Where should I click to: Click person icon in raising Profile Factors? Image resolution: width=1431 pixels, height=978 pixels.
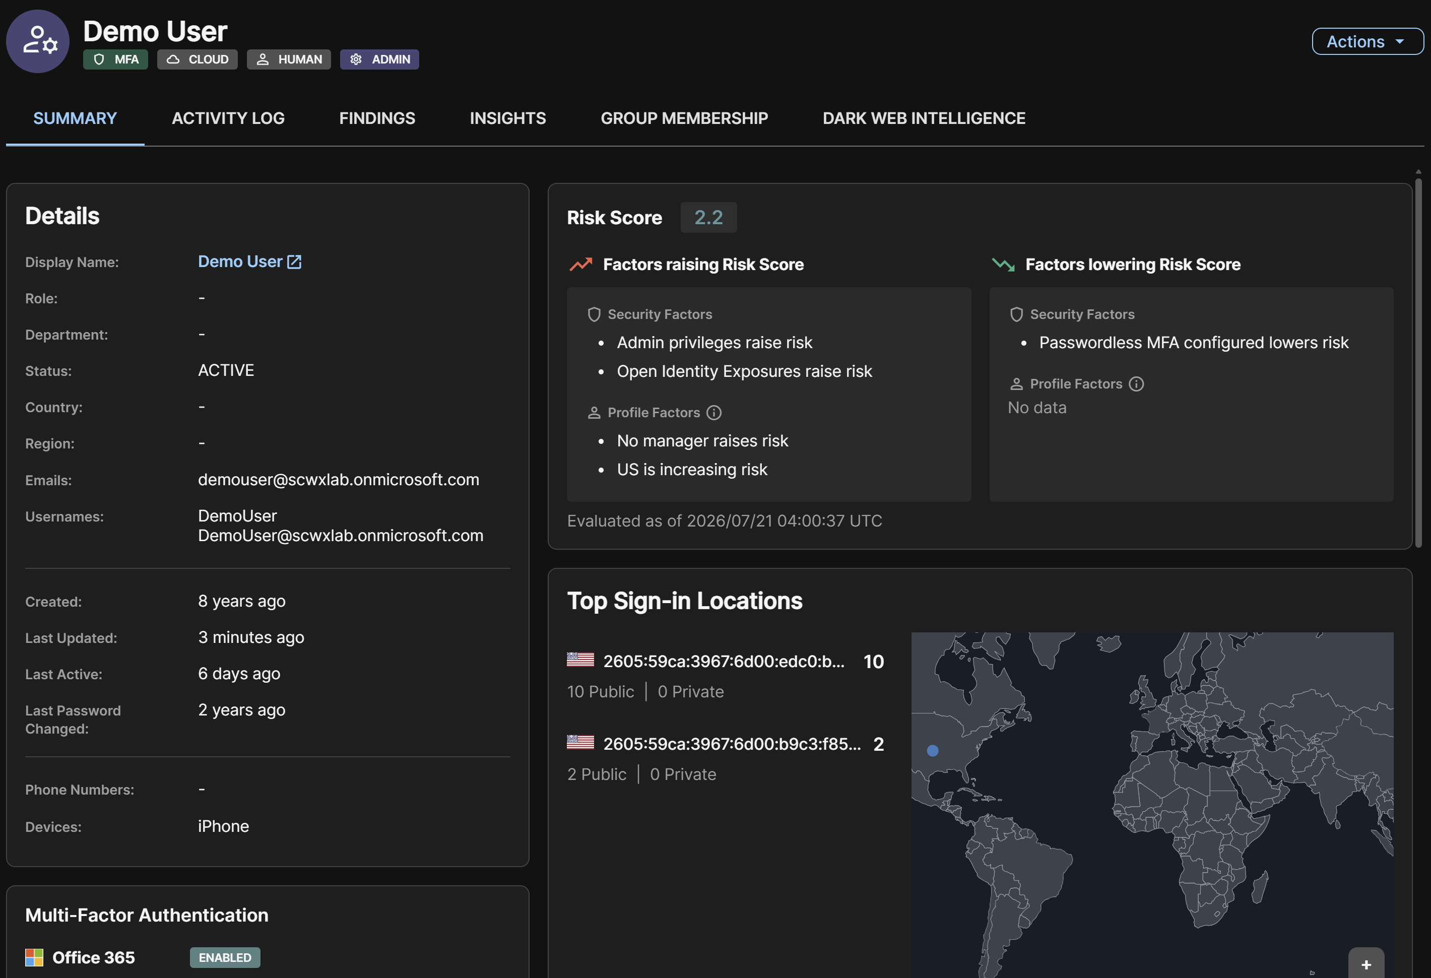tap(594, 413)
